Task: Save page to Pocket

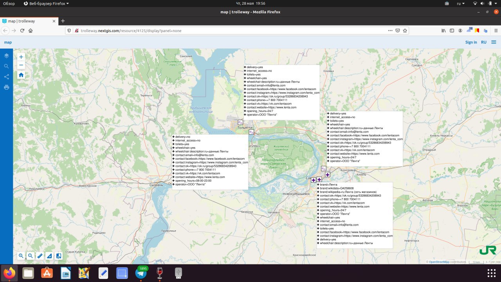Action: tap(398, 31)
